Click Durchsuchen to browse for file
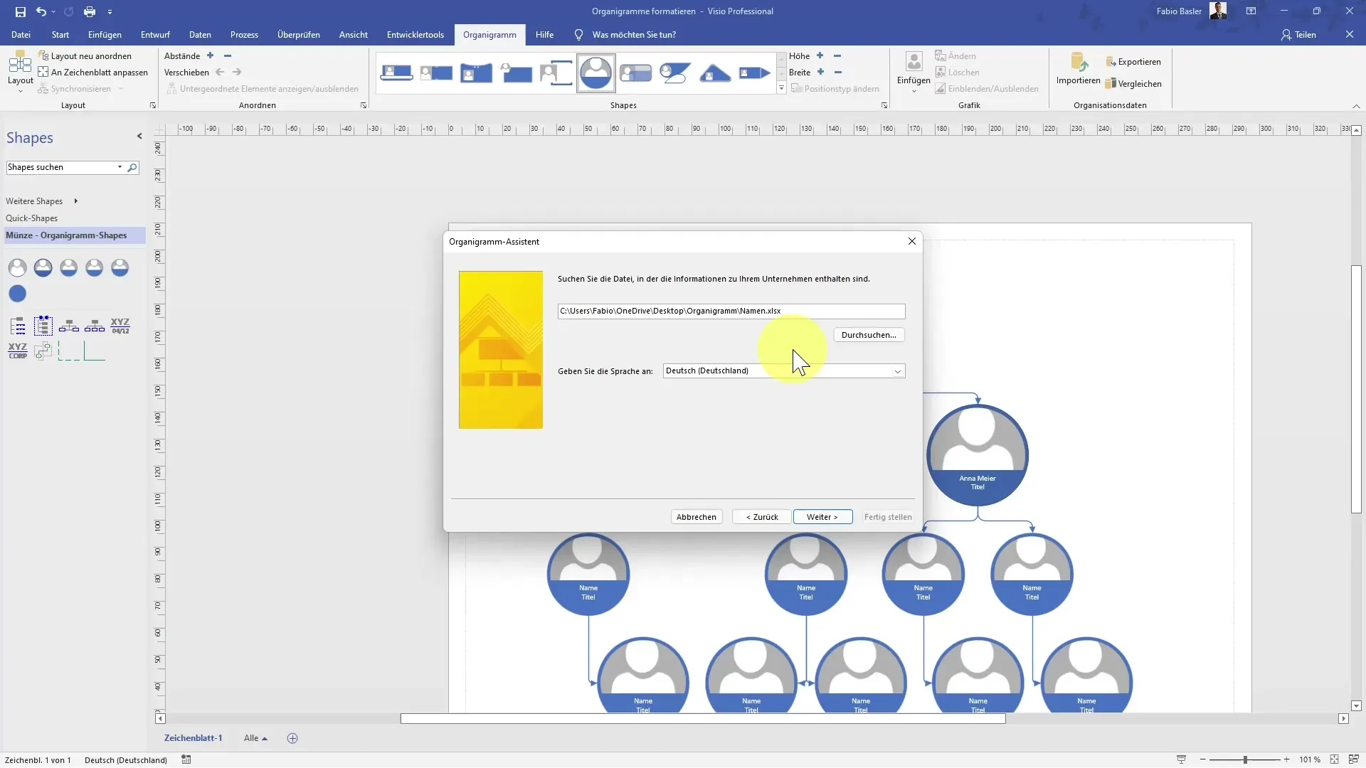 [x=869, y=335]
